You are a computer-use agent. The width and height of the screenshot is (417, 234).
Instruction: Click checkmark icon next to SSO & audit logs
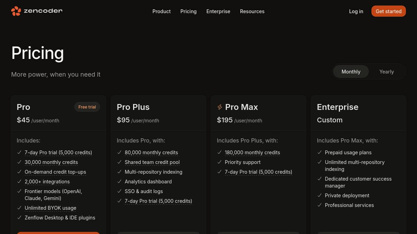click(x=119, y=191)
